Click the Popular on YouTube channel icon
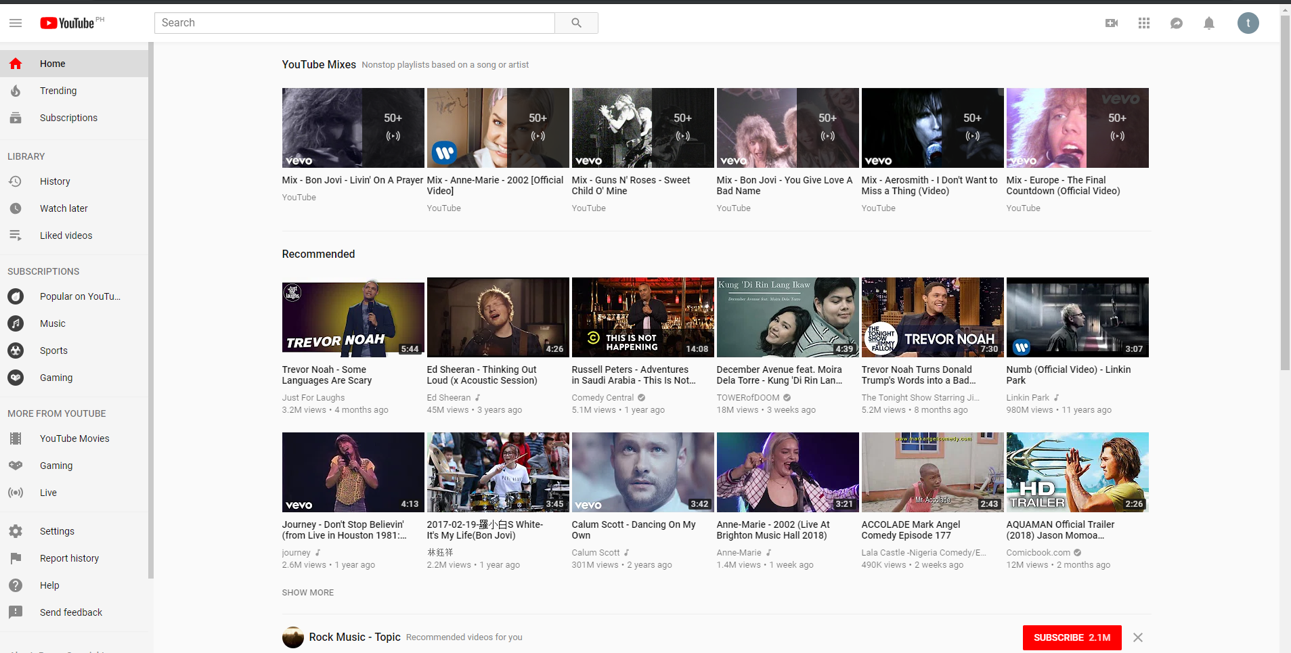 click(16, 296)
